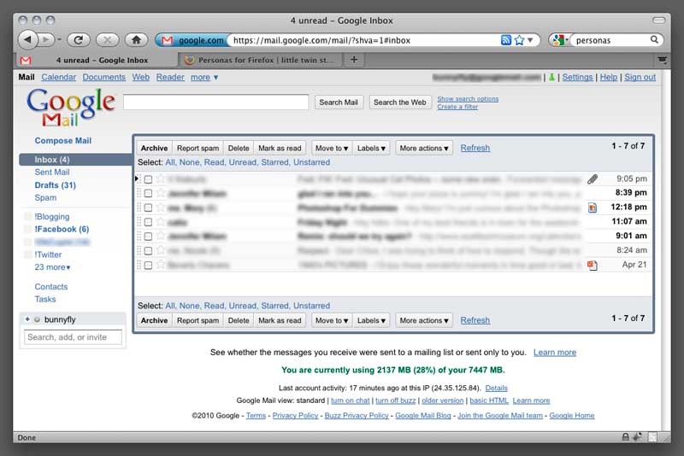Image resolution: width=684 pixels, height=456 pixels.
Task: Click the 'Sign out' link
Action: tap(640, 77)
